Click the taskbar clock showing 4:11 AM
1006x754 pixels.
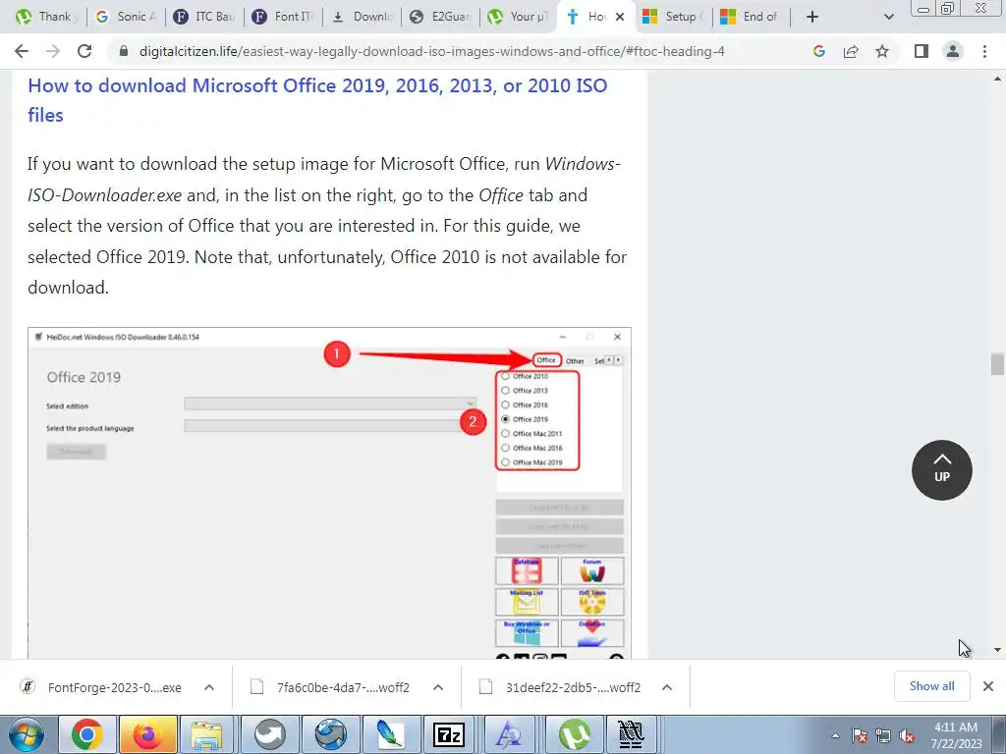[956, 735]
